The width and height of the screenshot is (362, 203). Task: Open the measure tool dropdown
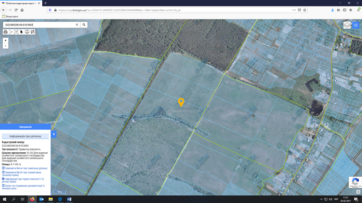(x=11, y=32)
